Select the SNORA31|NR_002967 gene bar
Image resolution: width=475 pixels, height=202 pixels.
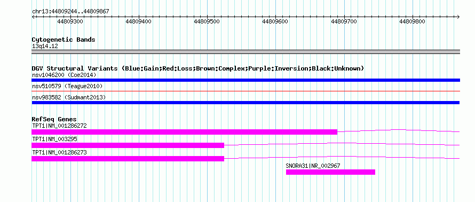coord(330,172)
